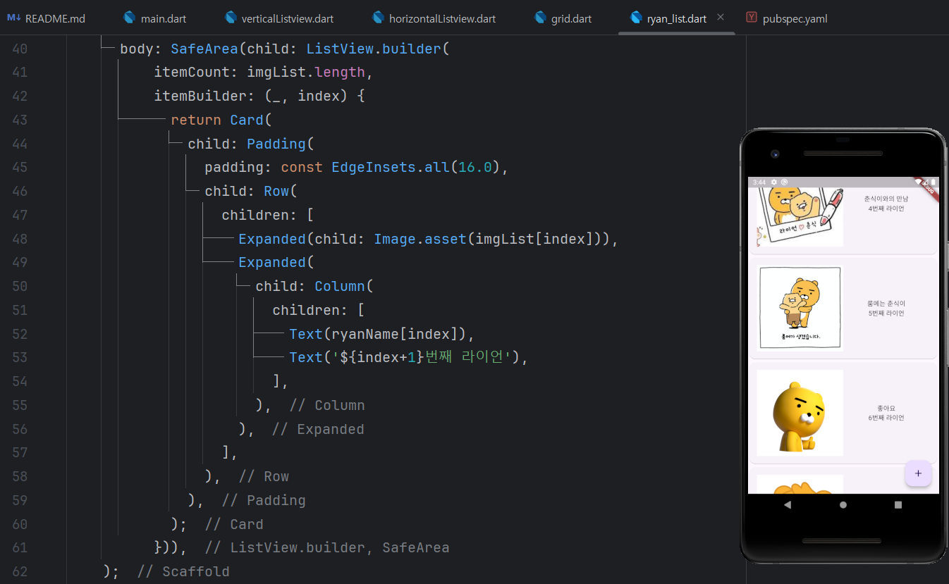Click line number 40 in the gutter
This screenshot has width=949, height=584.
coord(20,49)
